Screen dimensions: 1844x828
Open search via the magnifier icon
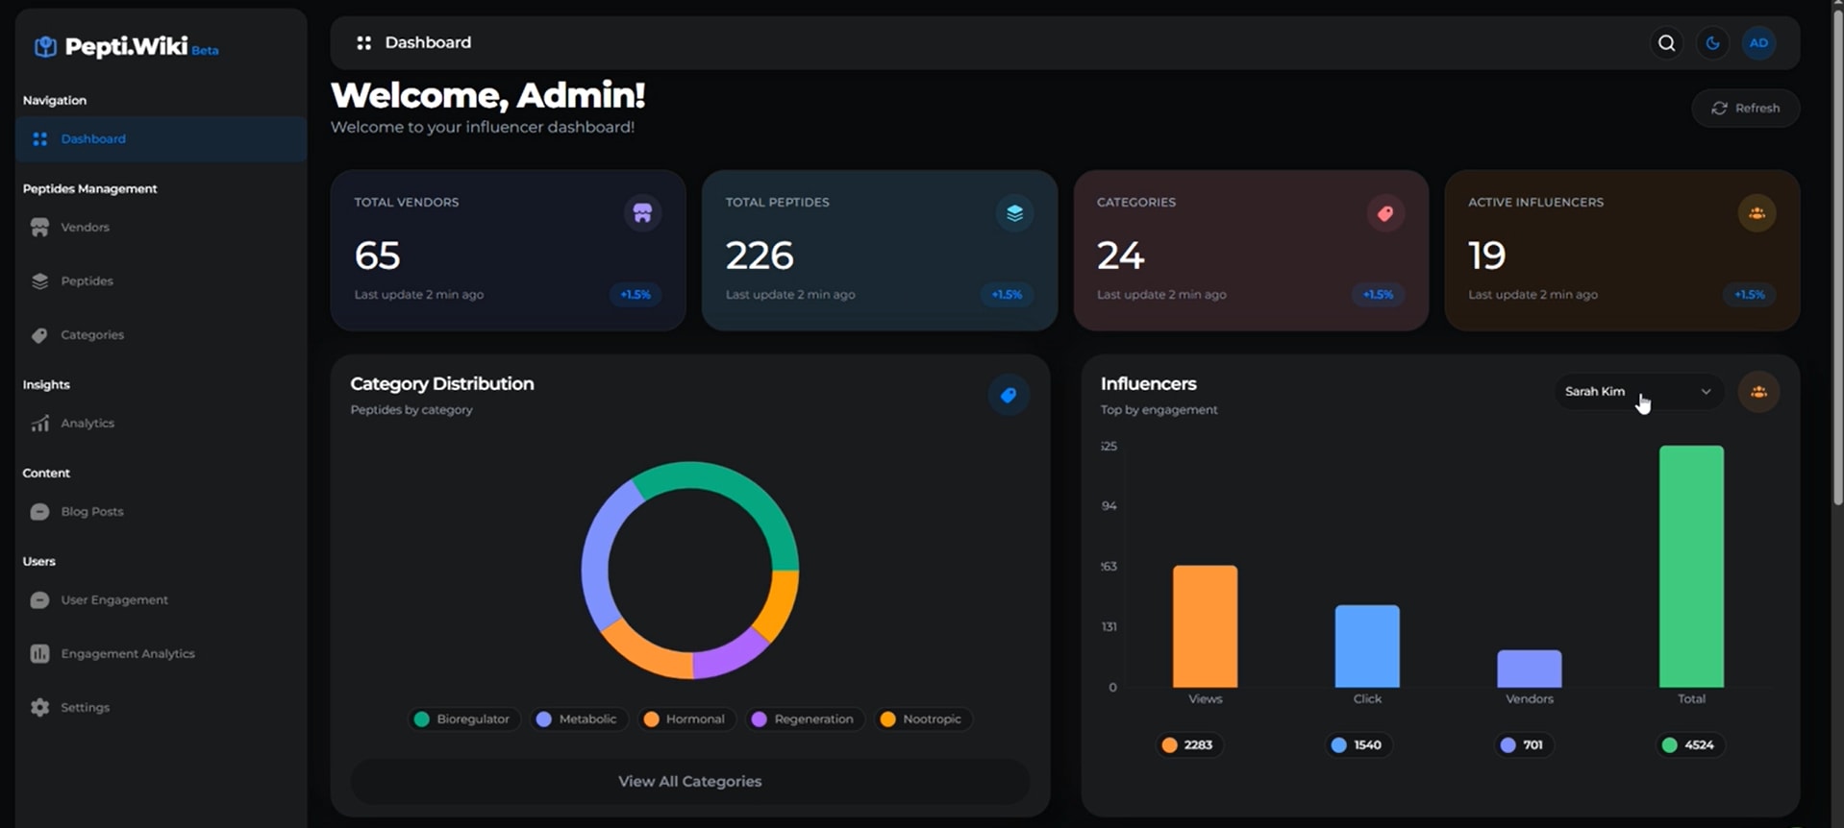click(x=1666, y=43)
